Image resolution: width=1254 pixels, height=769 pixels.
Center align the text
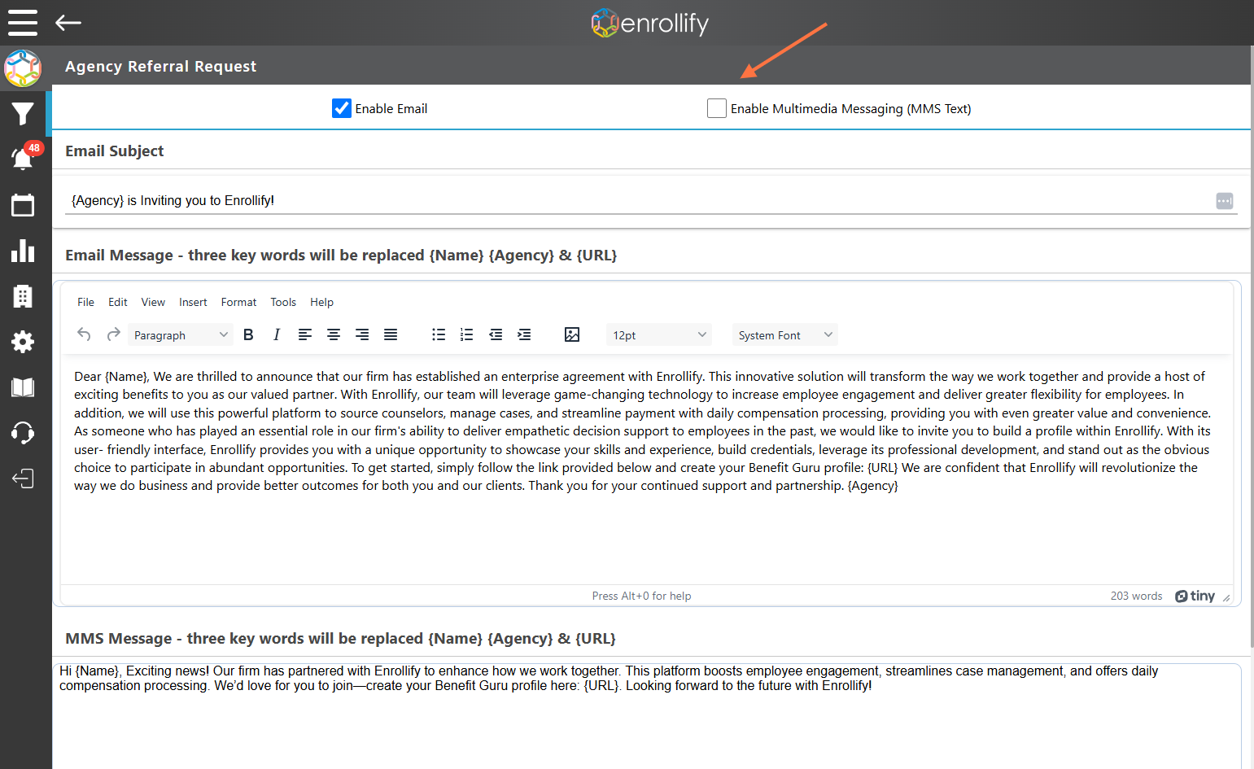(x=334, y=334)
